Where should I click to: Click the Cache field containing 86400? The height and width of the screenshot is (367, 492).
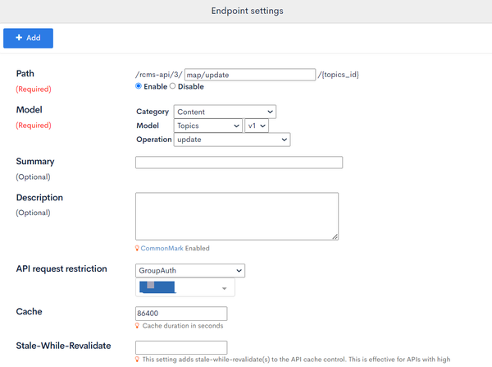pos(181,314)
